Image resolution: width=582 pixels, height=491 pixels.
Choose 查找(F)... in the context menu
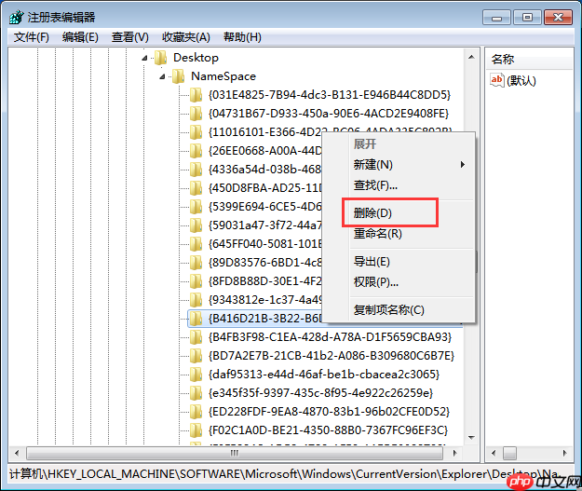[x=375, y=185]
